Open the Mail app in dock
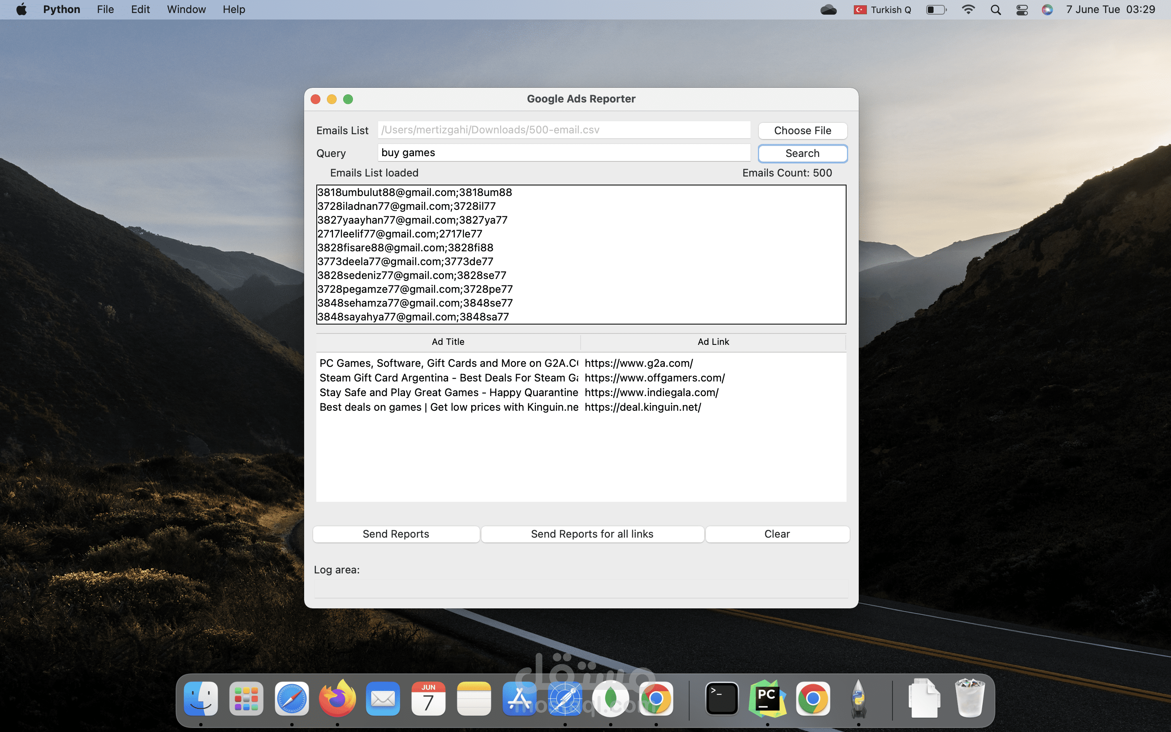The height and width of the screenshot is (732, 1171). (383, 698)
